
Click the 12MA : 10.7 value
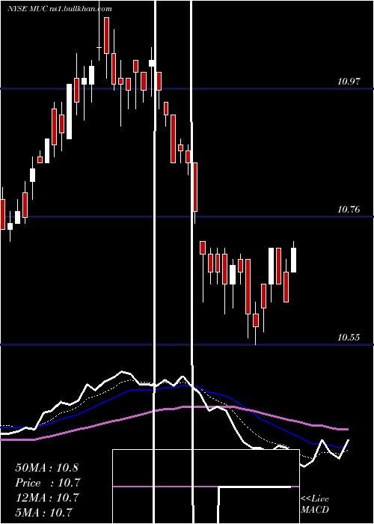(47, 498)
